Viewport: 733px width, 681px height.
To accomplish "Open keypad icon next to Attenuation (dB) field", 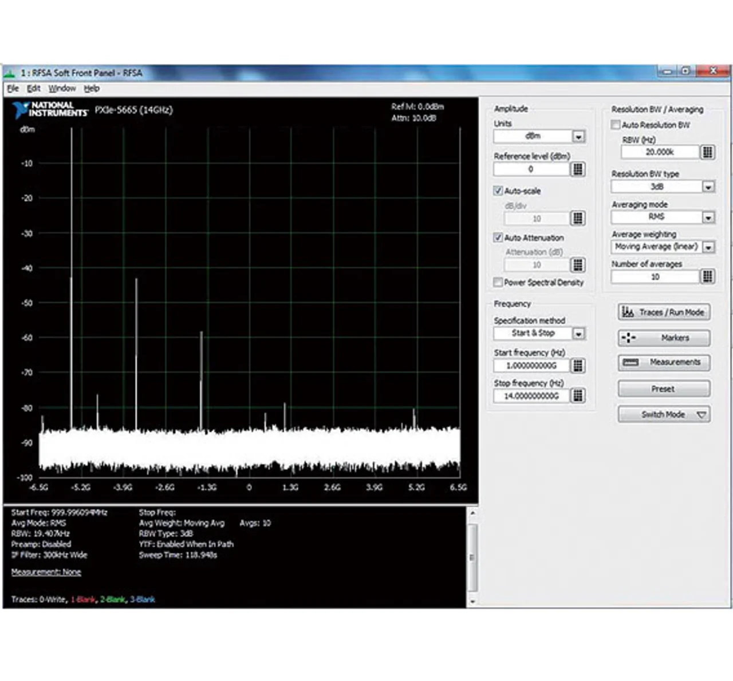I will pyautogui.click(x=578, y=264).
